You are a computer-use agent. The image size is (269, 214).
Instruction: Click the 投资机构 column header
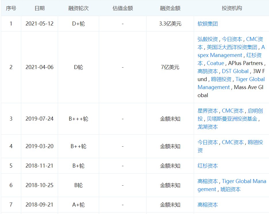tap(232, 8)
